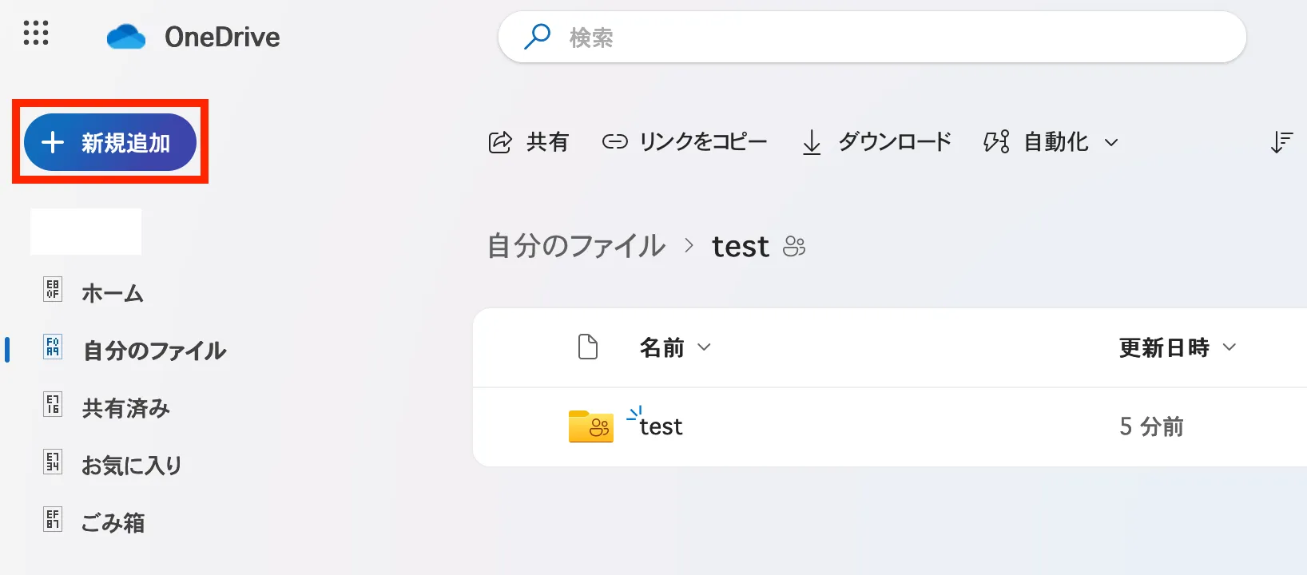Viewport: 1307px width, 575px height.
Task: Click the OneDrive cloud logo
Action: pos(126,37)
